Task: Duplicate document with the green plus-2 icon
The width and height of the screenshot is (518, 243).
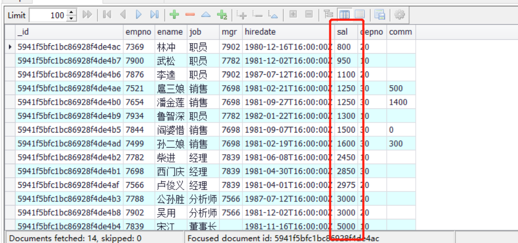Action: point(222,15)
